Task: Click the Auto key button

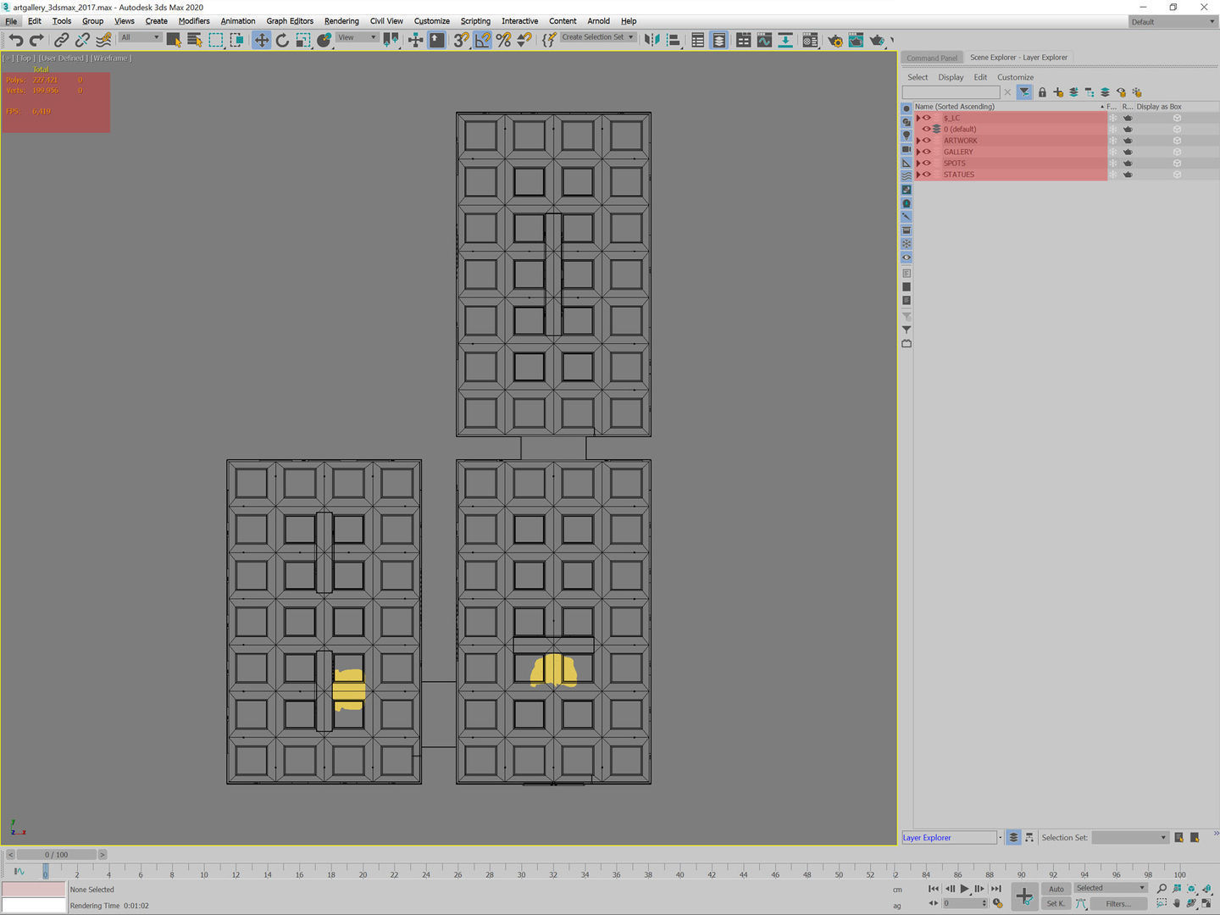Action: click(1056, 889)
